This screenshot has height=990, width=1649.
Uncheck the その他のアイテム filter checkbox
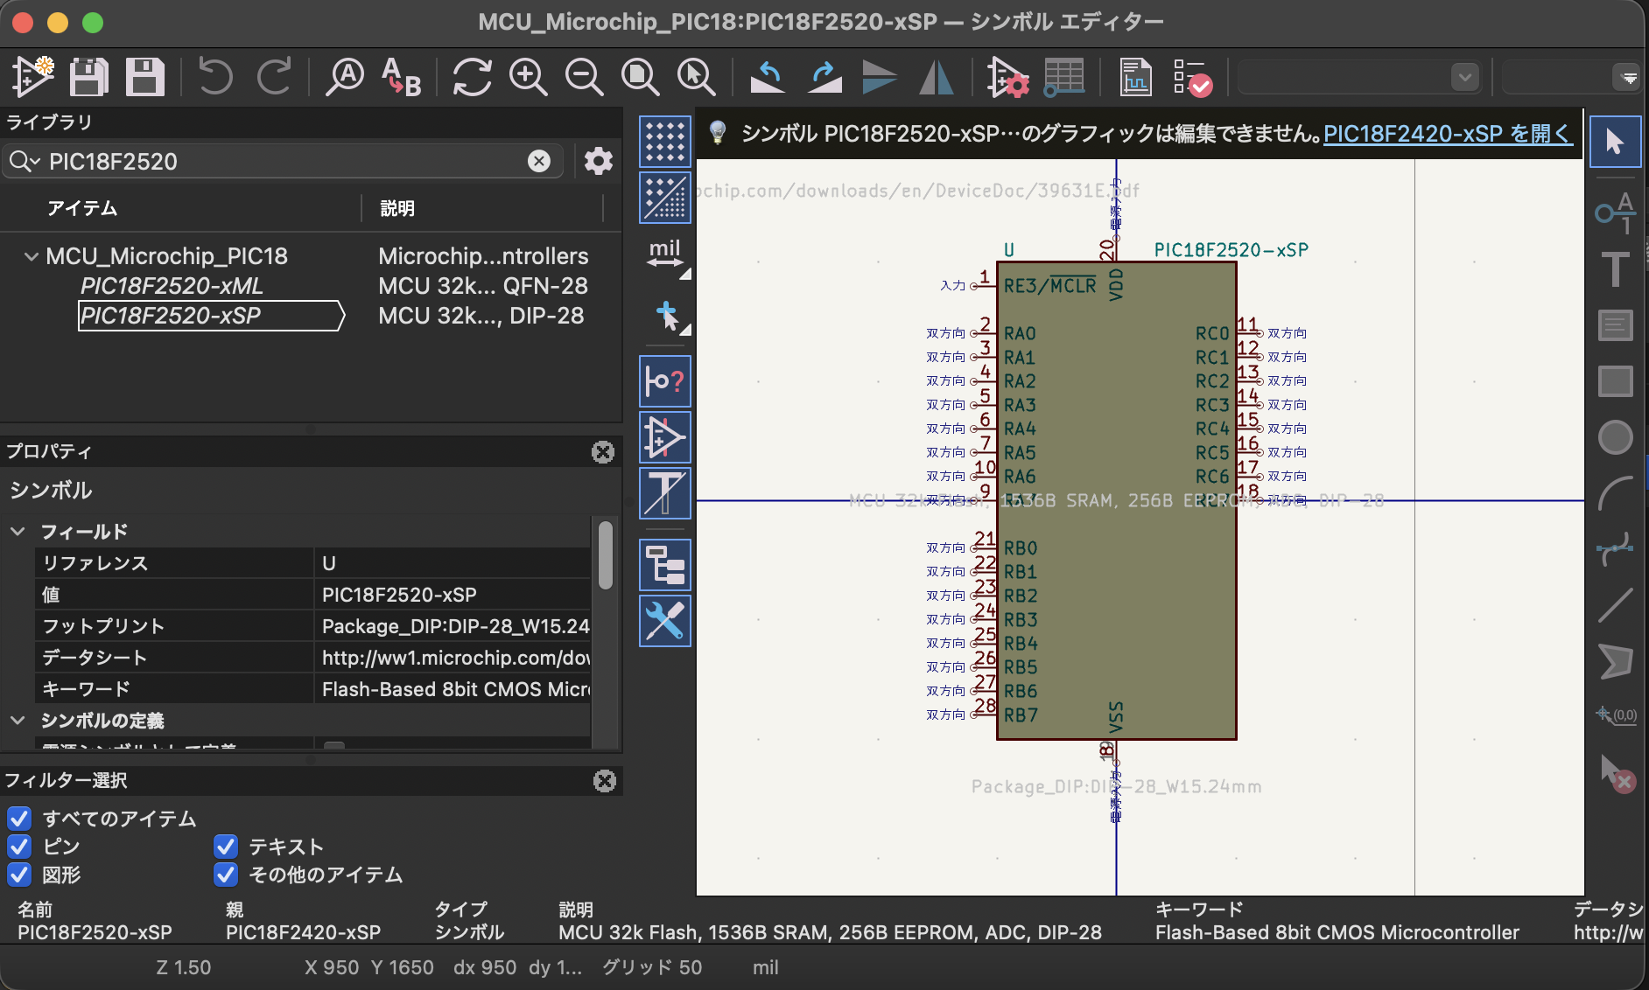226,875
